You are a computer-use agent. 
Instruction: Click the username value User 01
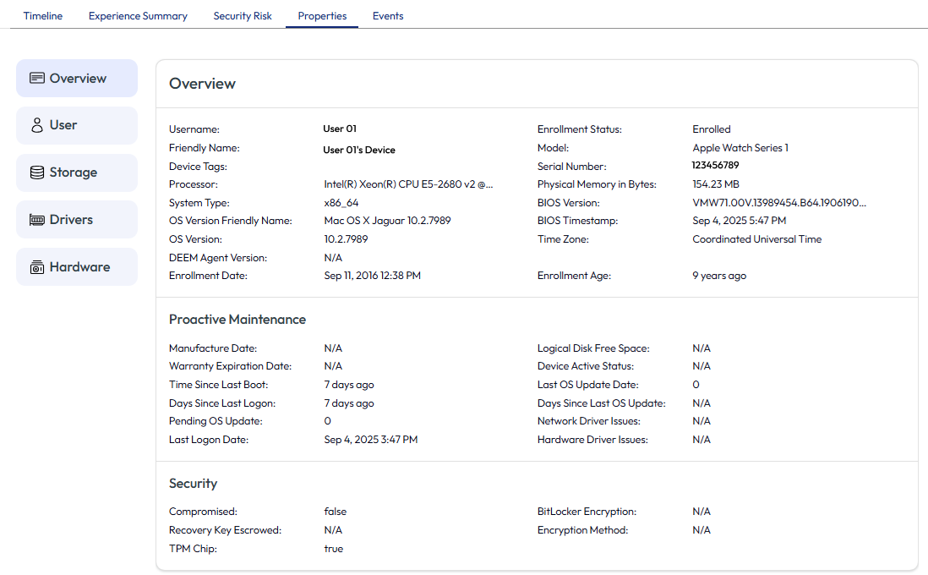(340, 129)
